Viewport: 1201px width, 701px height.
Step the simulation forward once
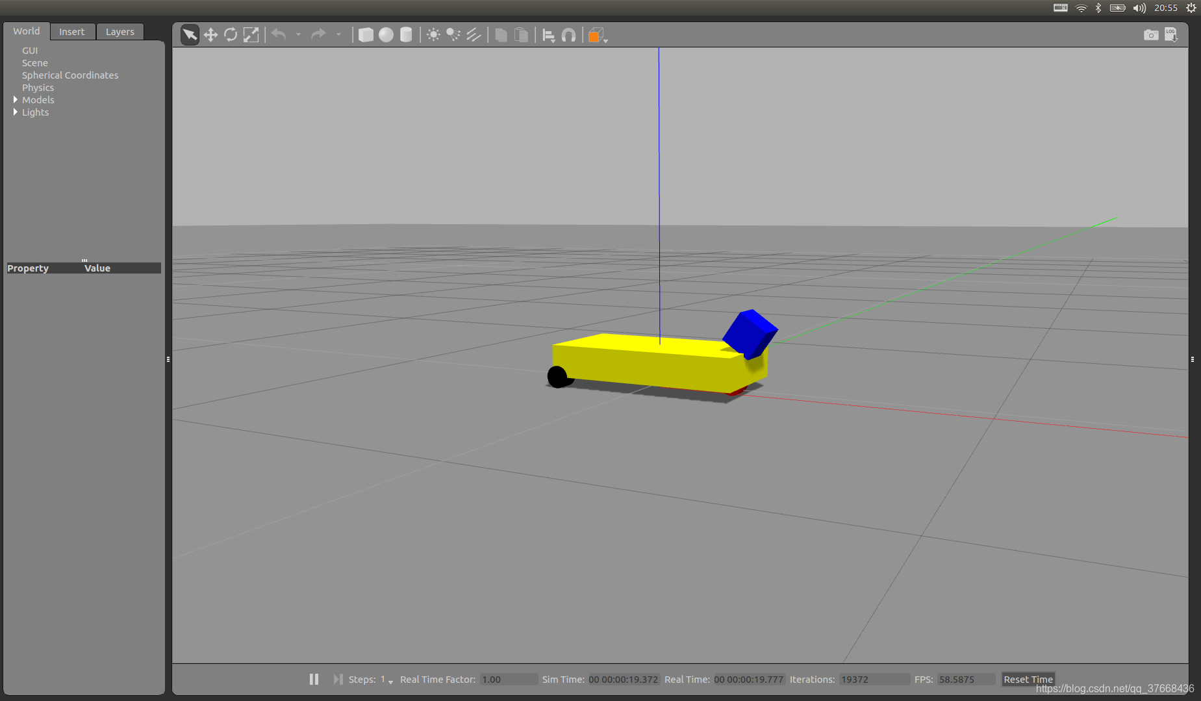338,679
